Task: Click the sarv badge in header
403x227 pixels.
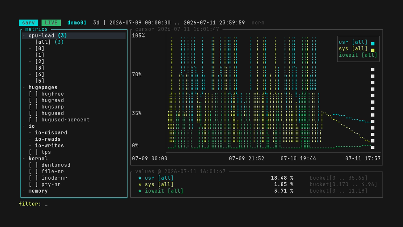Action: [x=29, y=23]
